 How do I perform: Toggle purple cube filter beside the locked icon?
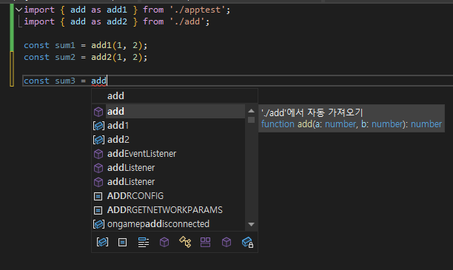[226, 242]
